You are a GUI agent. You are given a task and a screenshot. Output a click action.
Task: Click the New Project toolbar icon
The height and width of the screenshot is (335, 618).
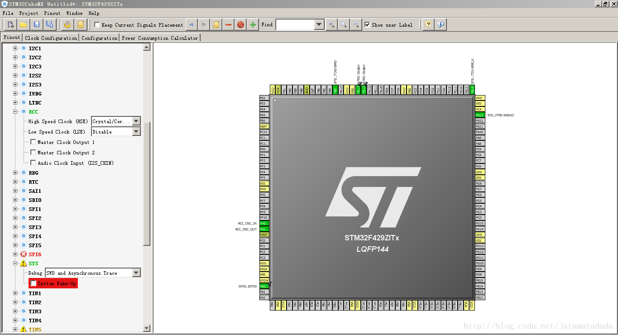pyautogui.click(x=10, y=24)
